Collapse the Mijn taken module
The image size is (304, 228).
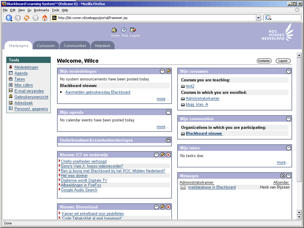coord(289,148)
